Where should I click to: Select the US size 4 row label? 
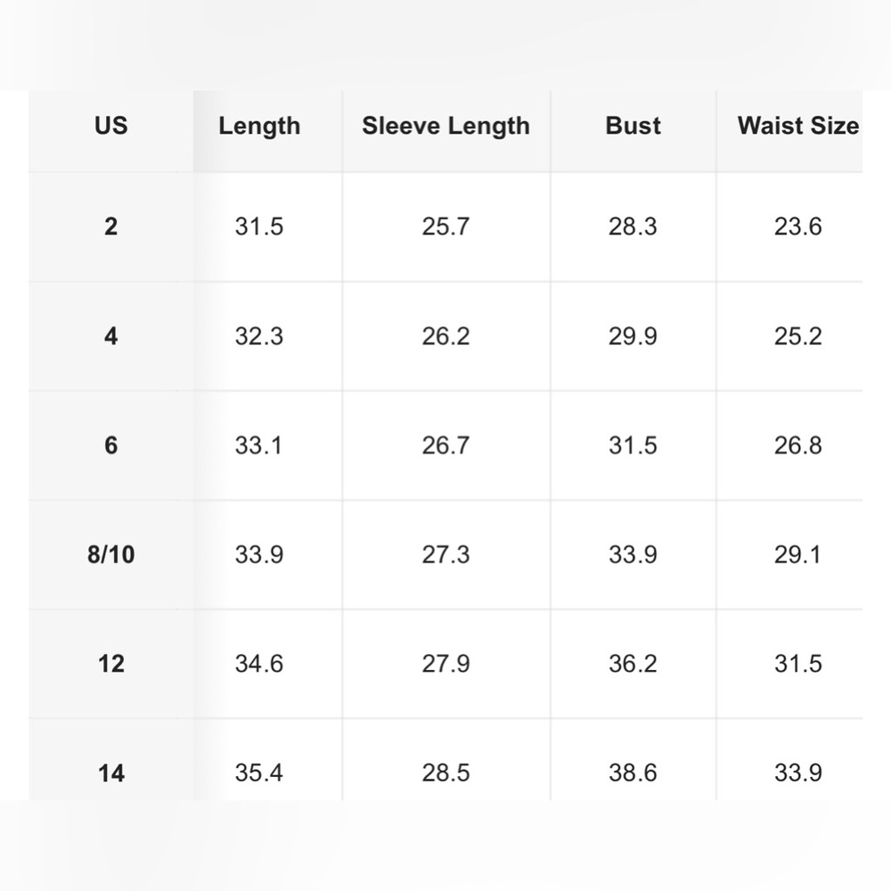pyautogui.click(x=110, y=336)
